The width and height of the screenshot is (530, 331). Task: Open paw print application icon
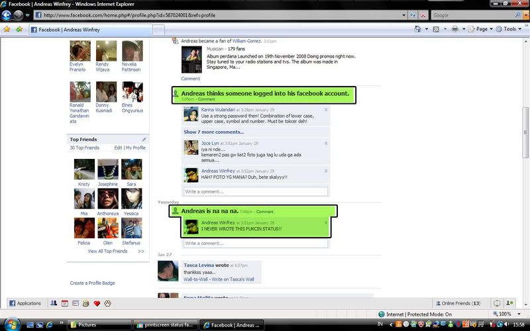(107, 303)
